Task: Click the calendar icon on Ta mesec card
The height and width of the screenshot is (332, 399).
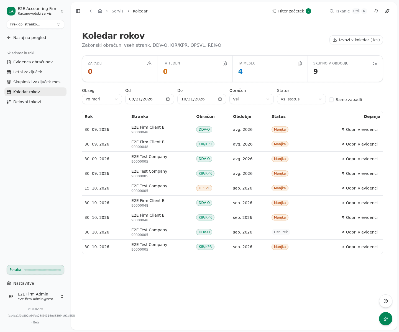Action: (300, 63)
